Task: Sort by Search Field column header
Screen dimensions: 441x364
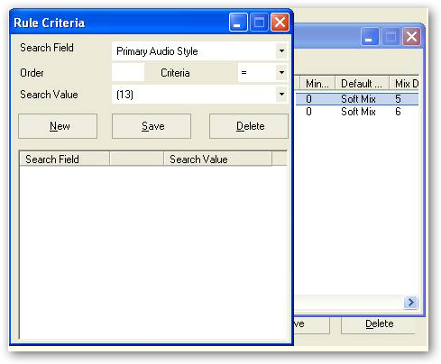Action: (64, 159)
